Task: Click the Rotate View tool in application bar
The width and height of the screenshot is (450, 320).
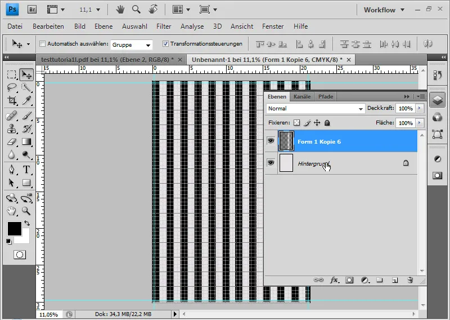Action: pyautogui.click(x=153, y=10)
